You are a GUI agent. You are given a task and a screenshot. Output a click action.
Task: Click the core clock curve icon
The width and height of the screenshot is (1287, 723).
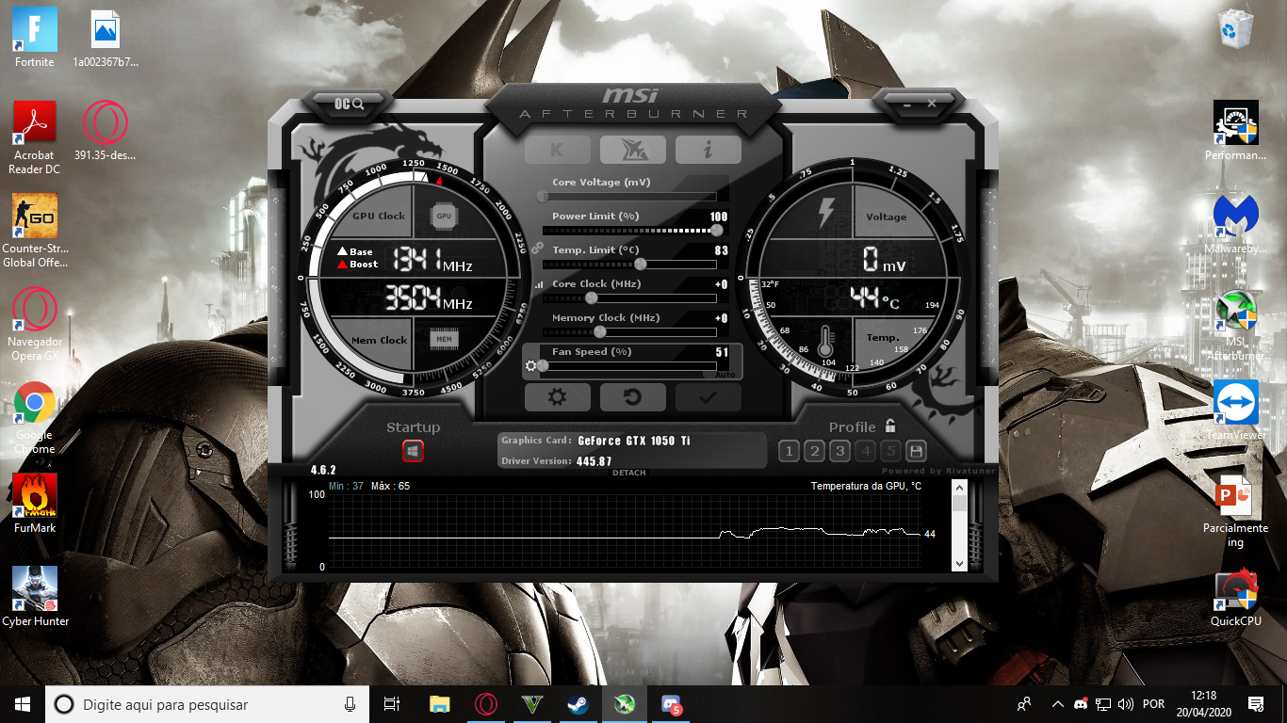(x=539, y=283)
